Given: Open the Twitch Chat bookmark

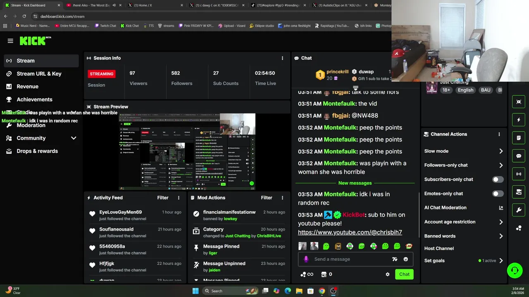Looking at the screenshot, I should tap(105, 26).
